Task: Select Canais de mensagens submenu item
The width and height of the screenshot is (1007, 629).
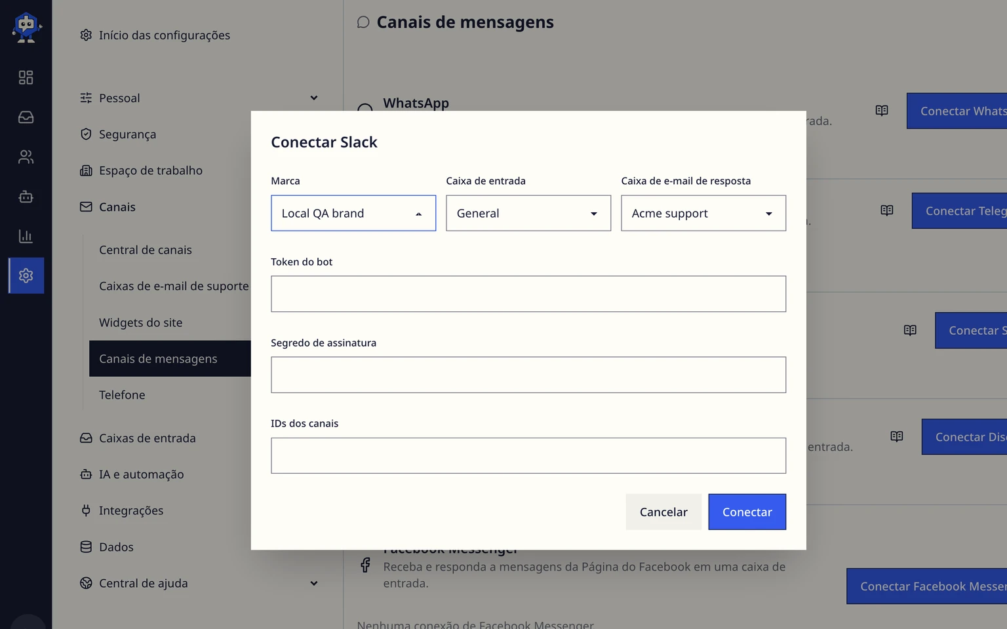Action: 170,358
